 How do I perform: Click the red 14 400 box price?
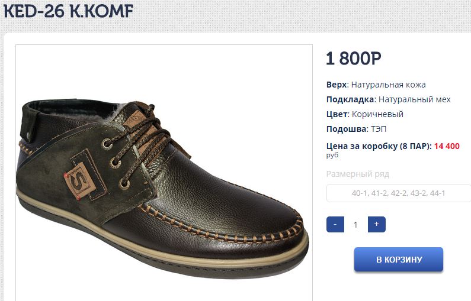(447, 146)
